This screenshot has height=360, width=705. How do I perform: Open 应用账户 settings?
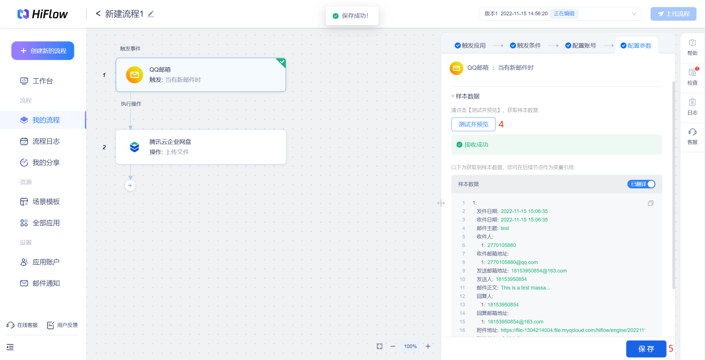(x=43, y=262)
